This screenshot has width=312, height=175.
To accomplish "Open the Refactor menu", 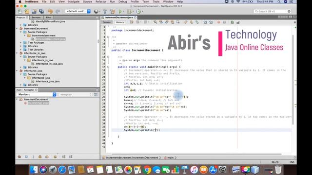I will click(101, 1).
